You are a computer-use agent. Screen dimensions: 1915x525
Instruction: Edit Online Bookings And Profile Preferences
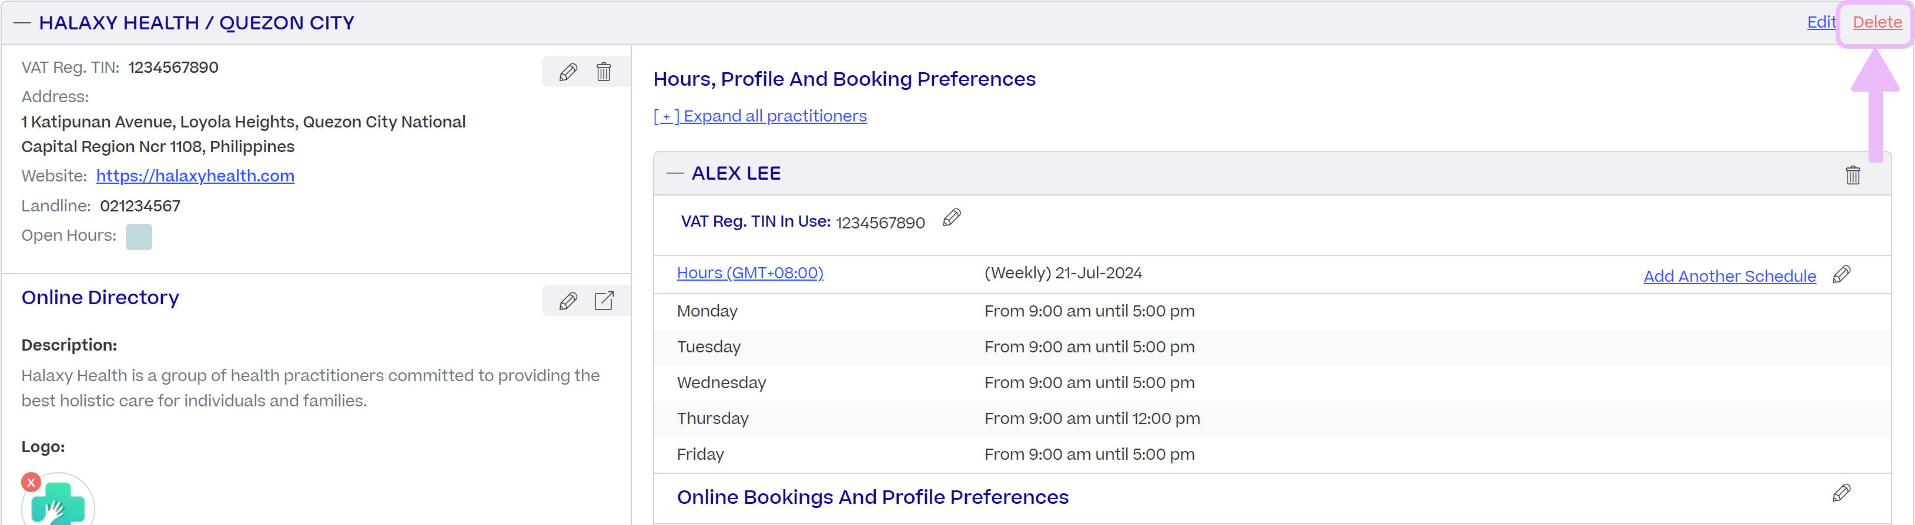[1842, 493]
